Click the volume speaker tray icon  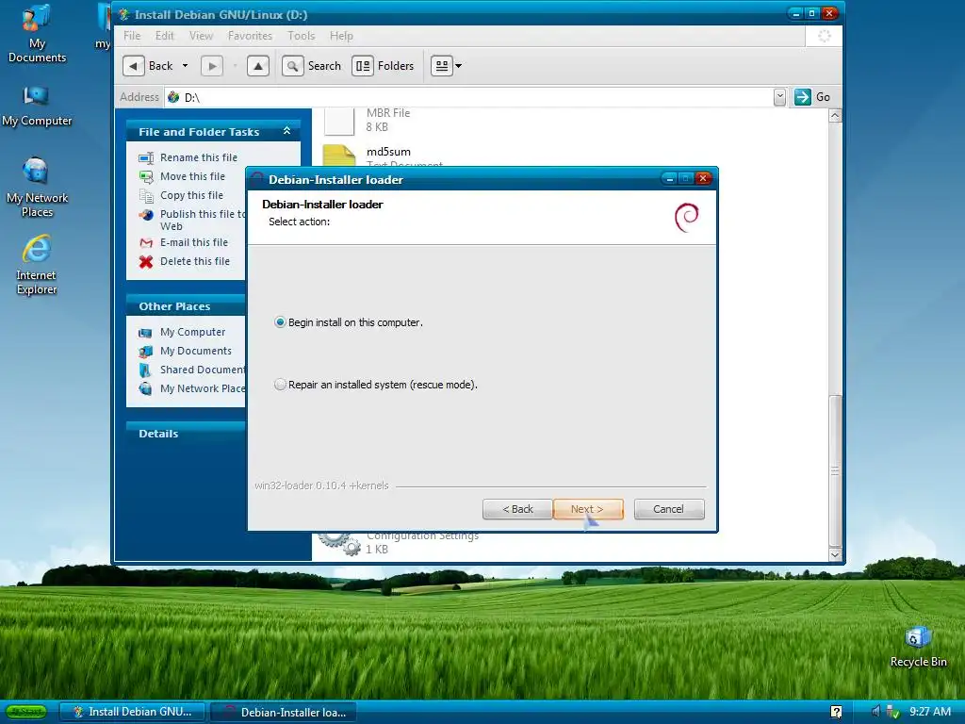(875, 712)
